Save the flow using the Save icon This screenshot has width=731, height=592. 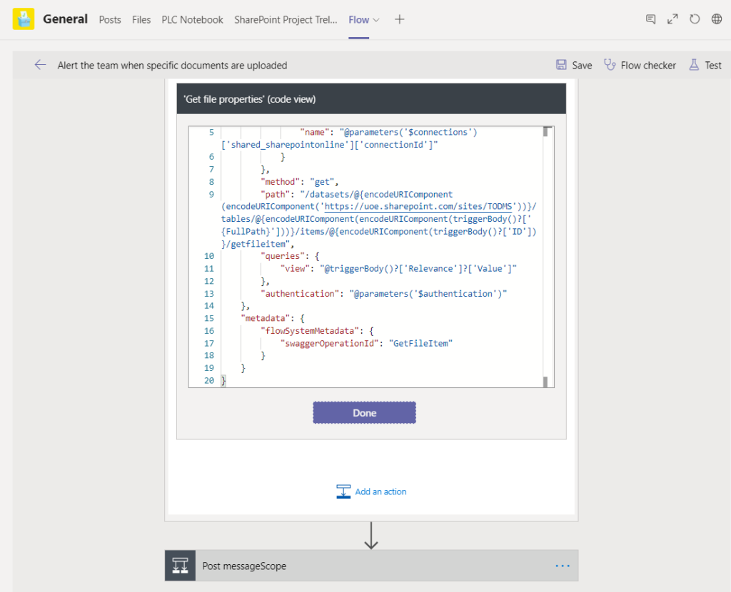(573, 65)
